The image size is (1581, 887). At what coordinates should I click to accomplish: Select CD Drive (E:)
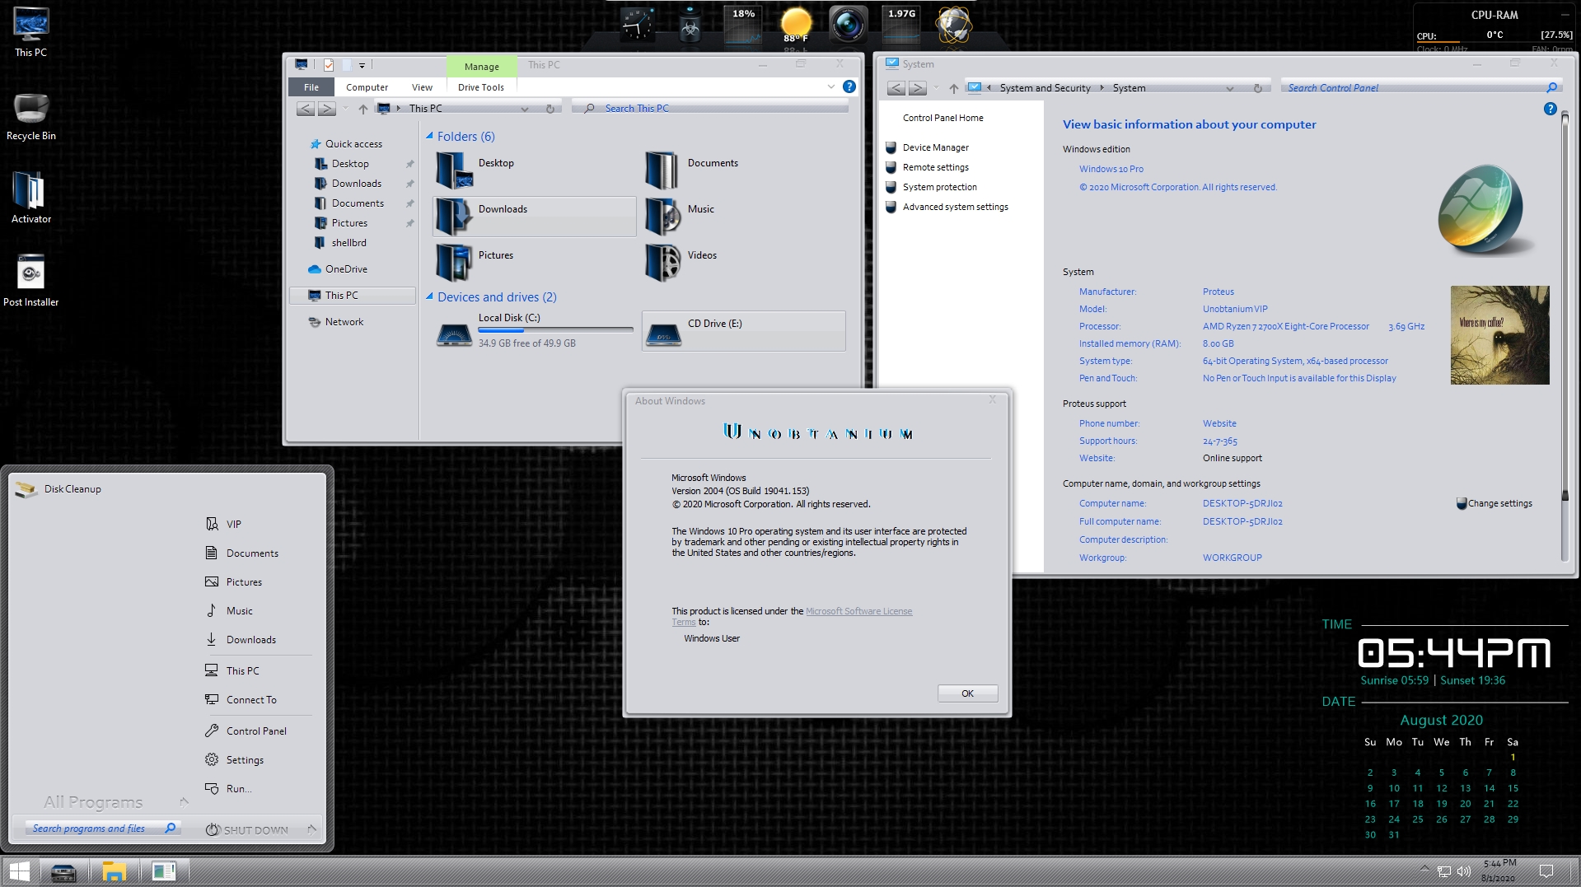[743, 331]
